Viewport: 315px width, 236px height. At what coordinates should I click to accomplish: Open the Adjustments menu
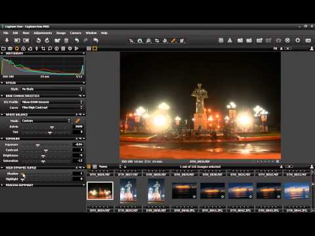(x=43, y=33)
